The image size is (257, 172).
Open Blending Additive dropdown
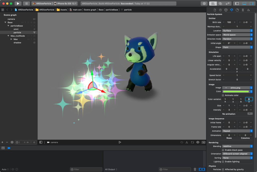point(237,146)
